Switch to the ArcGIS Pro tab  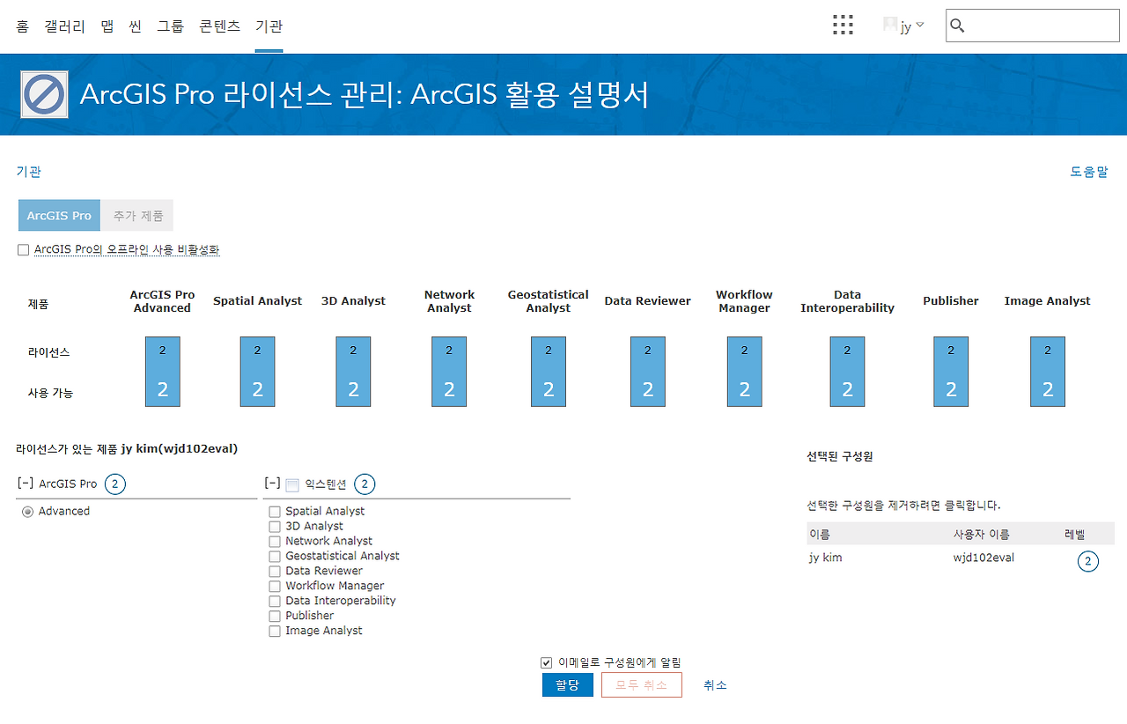59,216
